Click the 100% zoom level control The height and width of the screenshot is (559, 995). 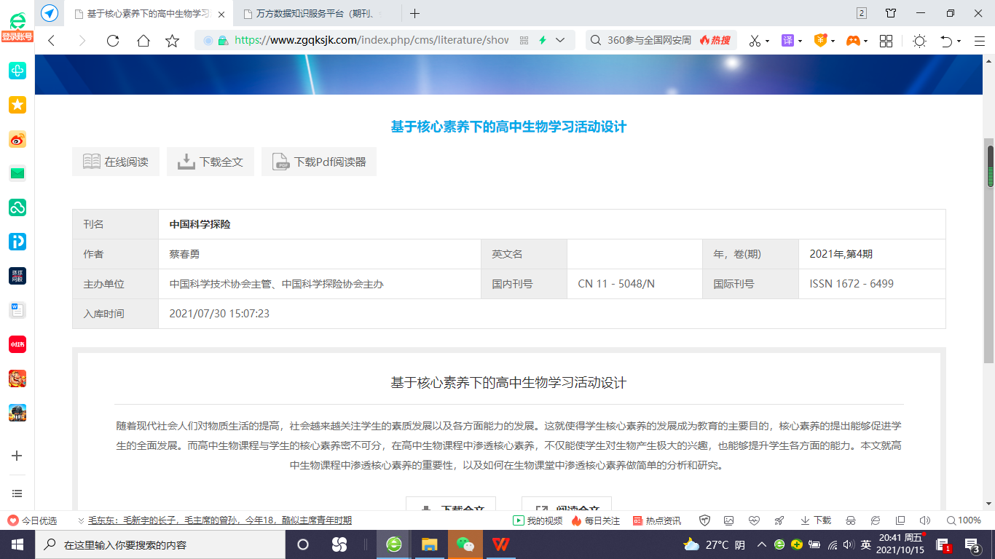(964, 520)
